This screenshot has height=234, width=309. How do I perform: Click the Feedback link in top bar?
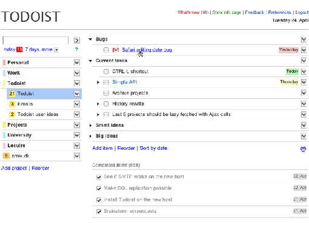[254, 13]
